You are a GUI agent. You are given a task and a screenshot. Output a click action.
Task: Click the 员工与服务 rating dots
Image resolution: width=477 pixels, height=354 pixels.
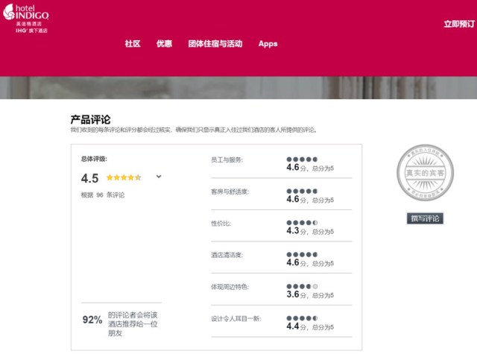pyautogui.click(x=301, y=159)
